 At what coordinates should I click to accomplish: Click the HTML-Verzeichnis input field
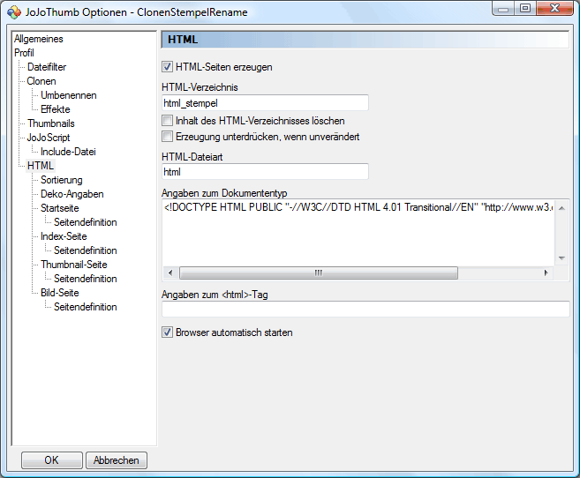tap(265, 103)
